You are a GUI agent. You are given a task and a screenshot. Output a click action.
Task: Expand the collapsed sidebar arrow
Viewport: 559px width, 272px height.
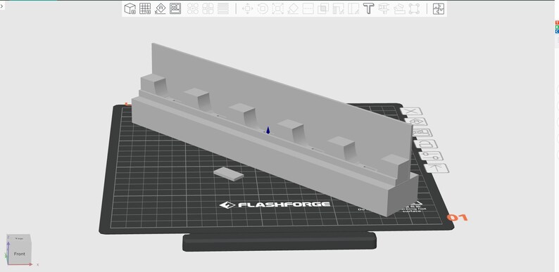click(x=2, y=6)
